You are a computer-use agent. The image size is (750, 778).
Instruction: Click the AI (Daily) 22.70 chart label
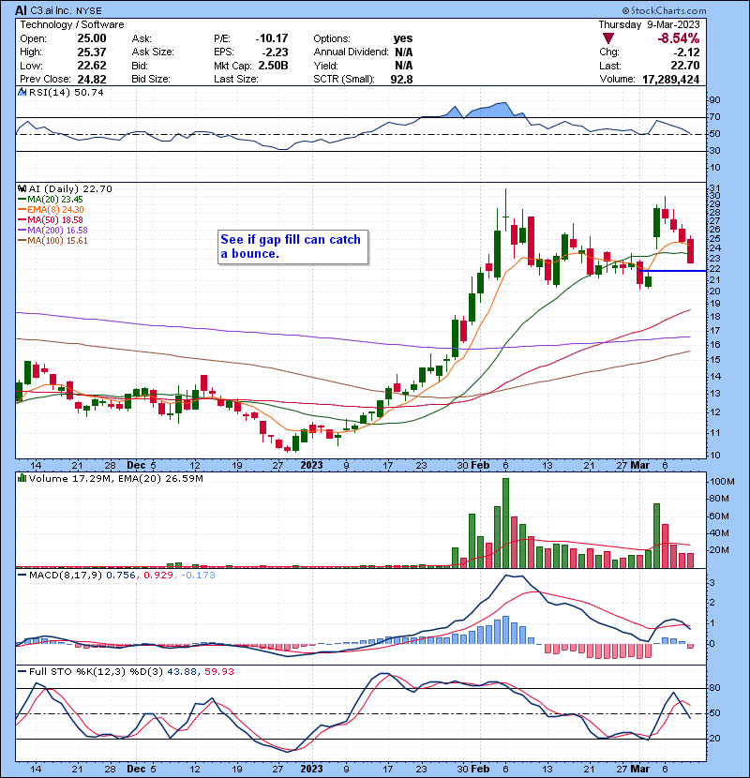70,188
